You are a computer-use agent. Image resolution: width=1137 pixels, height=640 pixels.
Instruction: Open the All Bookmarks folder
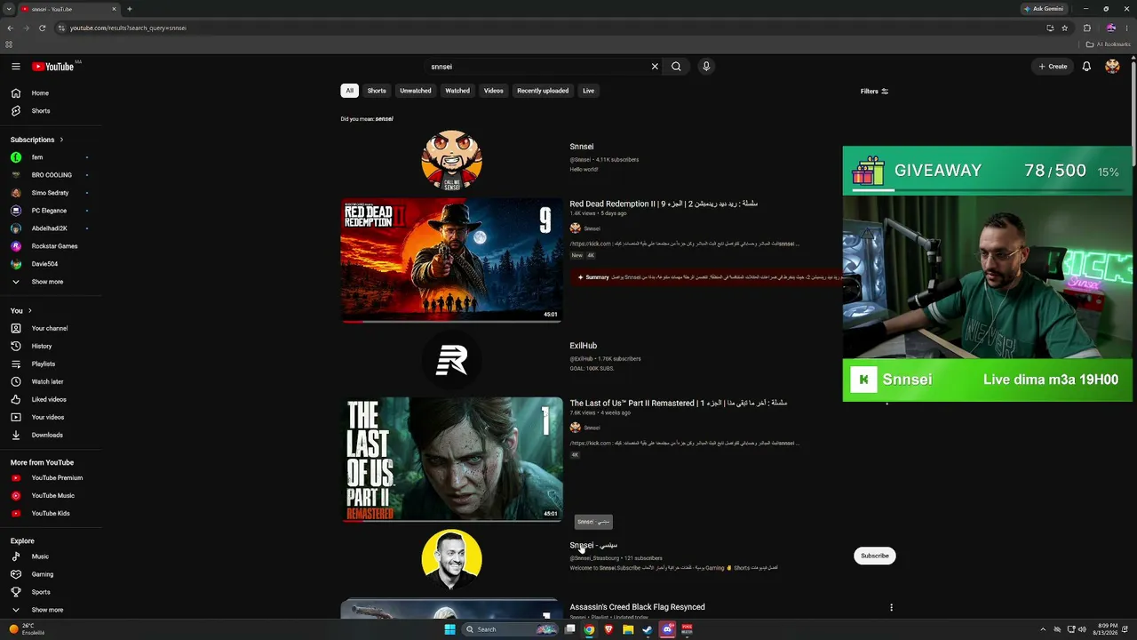(1108, 44)
